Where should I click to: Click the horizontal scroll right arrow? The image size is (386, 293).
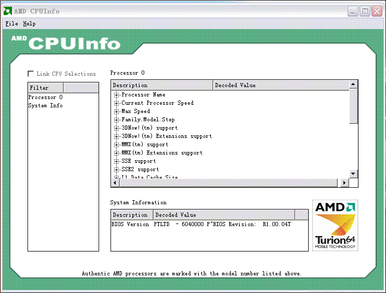[344, 183]
